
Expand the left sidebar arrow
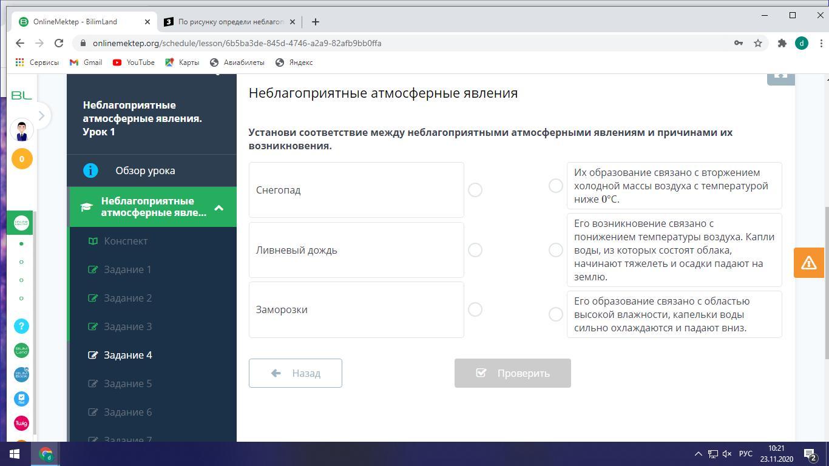(41, 115)
